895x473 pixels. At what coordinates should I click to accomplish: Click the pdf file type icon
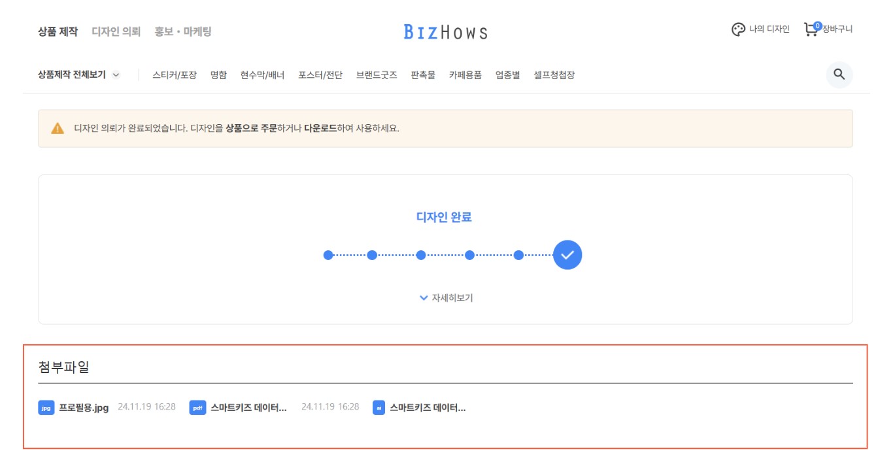pyautogui.click(x=197, y=408)
